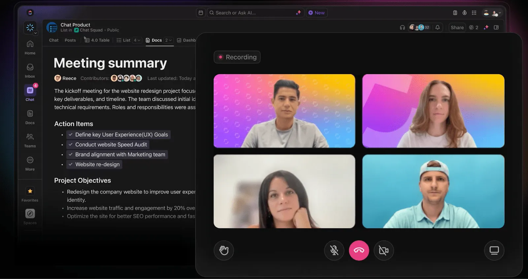Viewport: 528px width, 279px height.
Task: Open the notepad icon in top bar
Action: tap(455, 13)
